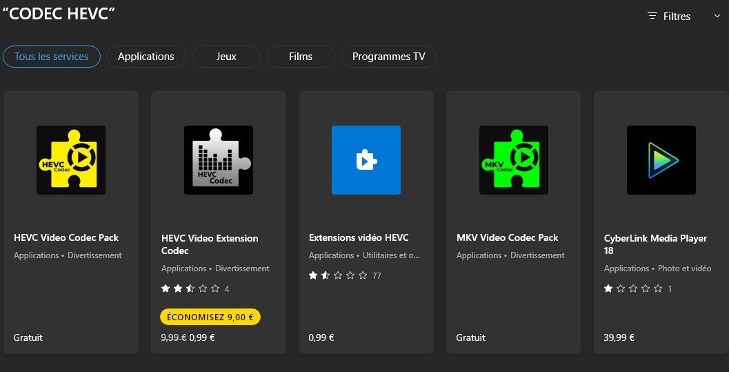Click the 0,99 € price of Extensions vidéo HEVC

tap(321, 338)
